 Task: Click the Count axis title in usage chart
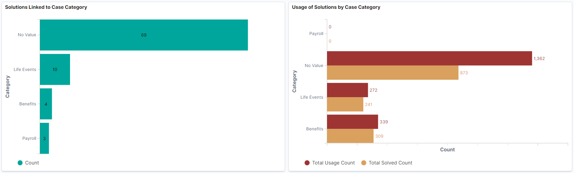coord(447,150)
